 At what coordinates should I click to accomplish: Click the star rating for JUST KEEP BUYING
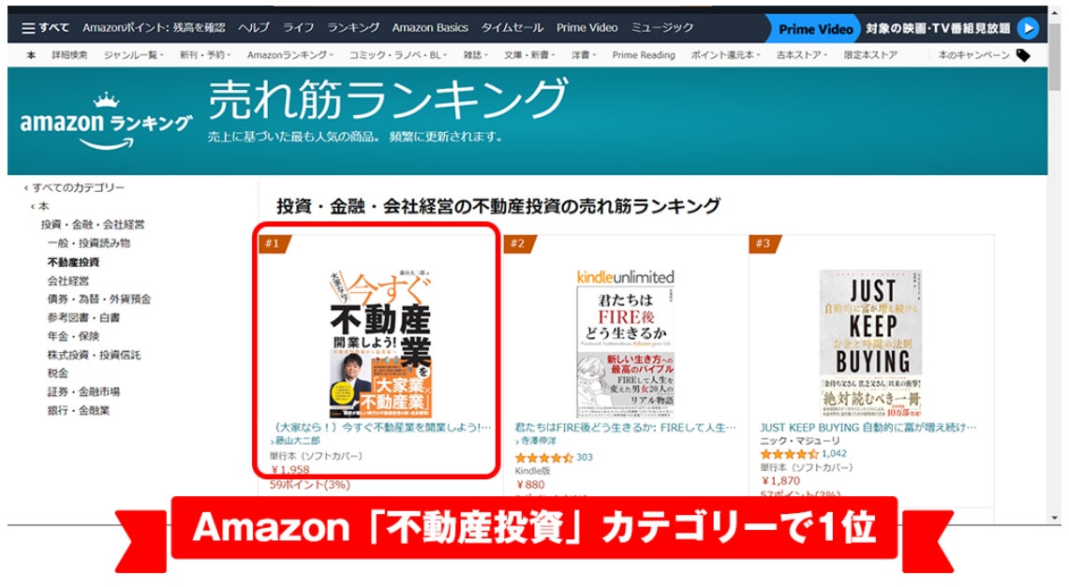click(789, 453)
